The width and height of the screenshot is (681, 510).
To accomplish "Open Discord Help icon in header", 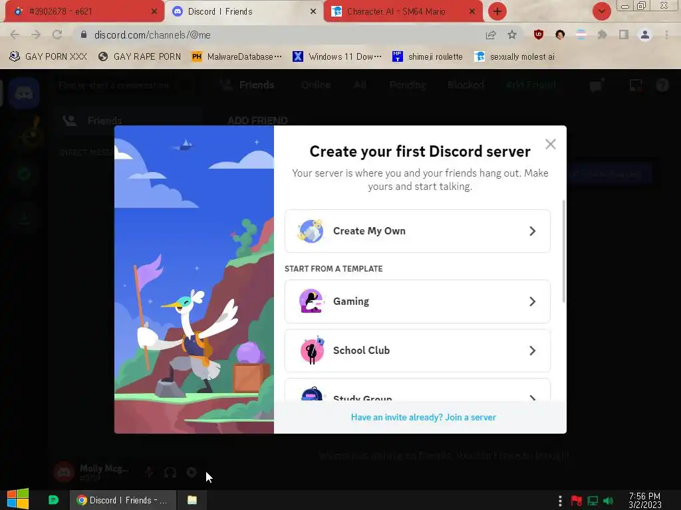I will tap(662, 86).
